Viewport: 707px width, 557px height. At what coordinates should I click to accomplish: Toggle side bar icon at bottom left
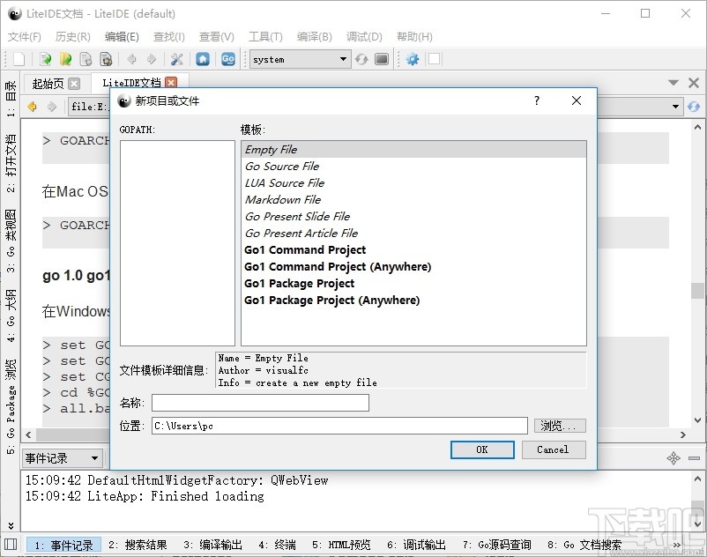pyautogui.click(x=11, y=544)
